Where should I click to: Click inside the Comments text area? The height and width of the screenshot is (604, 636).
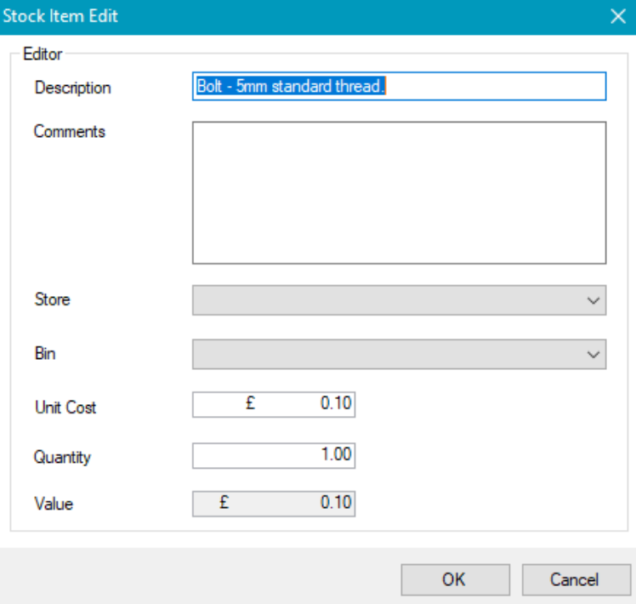399,192
